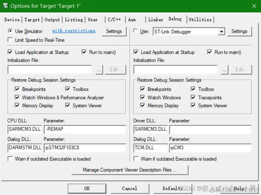Click DARMSTM.DLL dialog DLL field

pyautogui.click(x=25, y=148)
